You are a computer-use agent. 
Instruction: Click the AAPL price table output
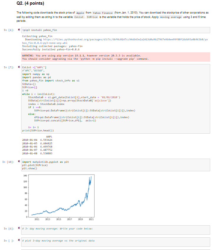pyautogui.click(x=37, y=145)
